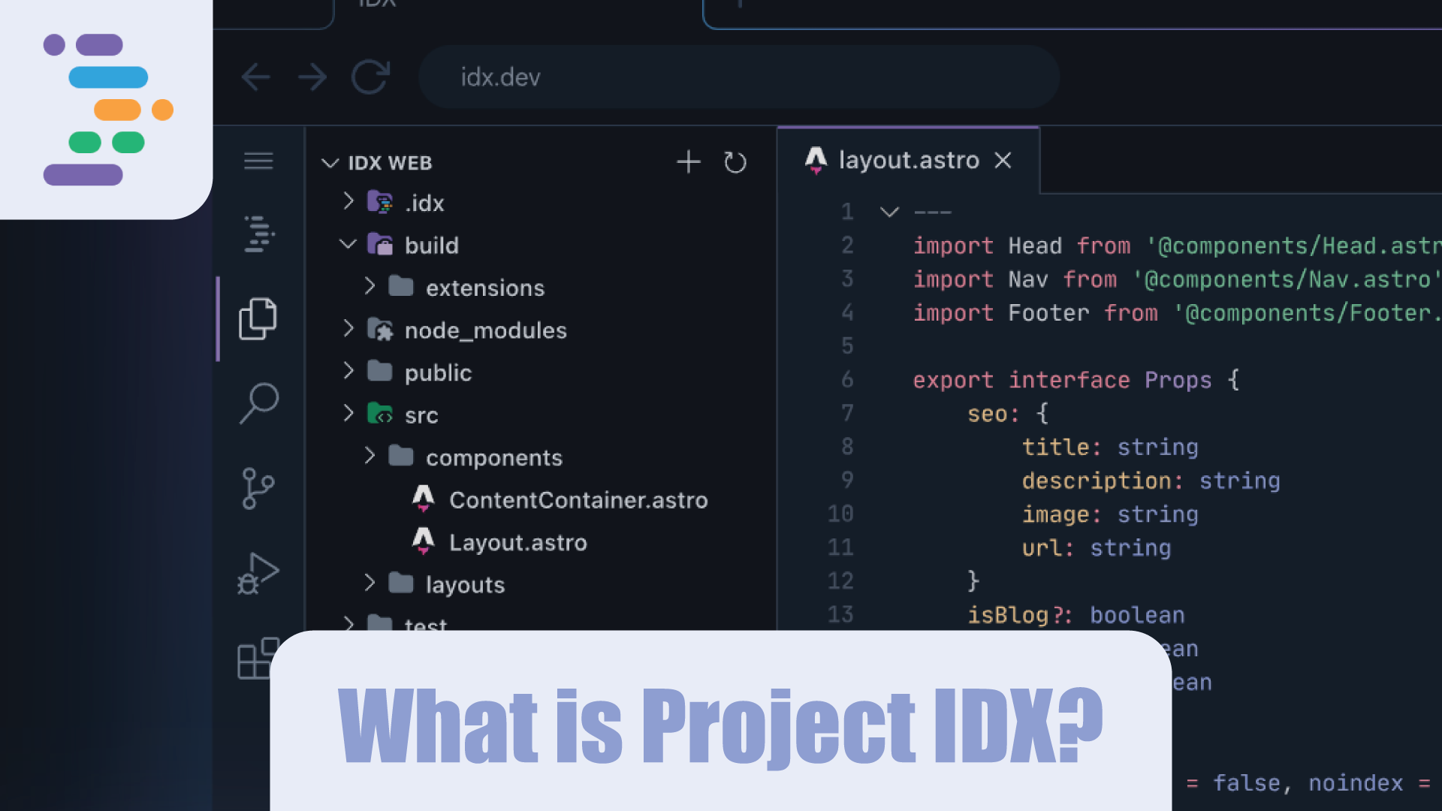The width and height of the screenshot is (1442, 811).
Task: Expand the .idx folder chevron
Action: click(348, 201)
